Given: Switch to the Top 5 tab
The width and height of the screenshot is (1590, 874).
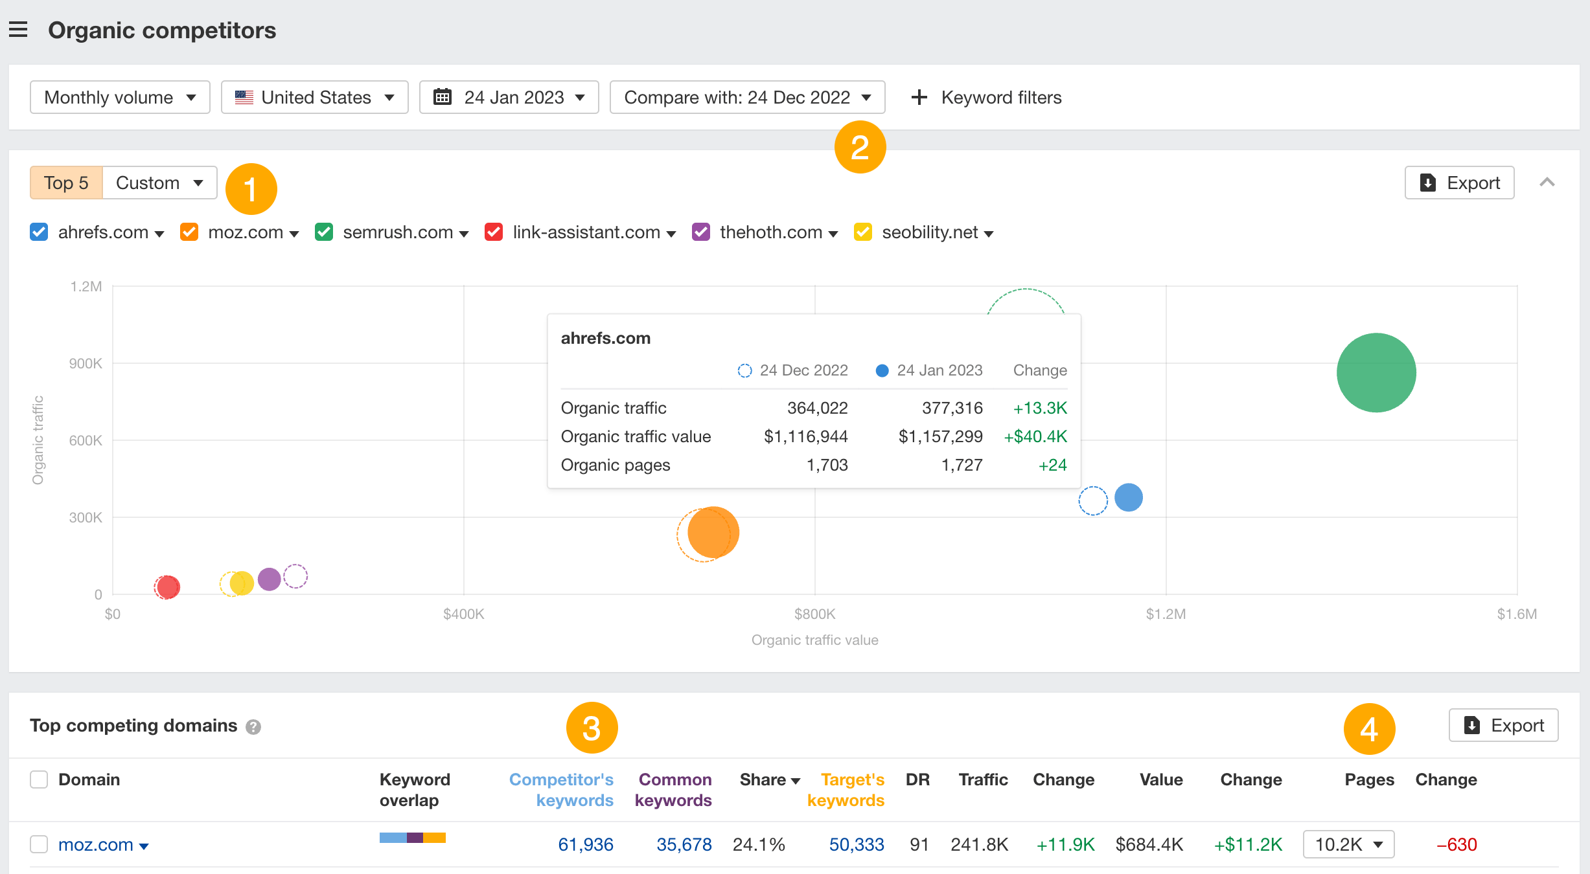Looking at the screenshot, I should (65, 183).
